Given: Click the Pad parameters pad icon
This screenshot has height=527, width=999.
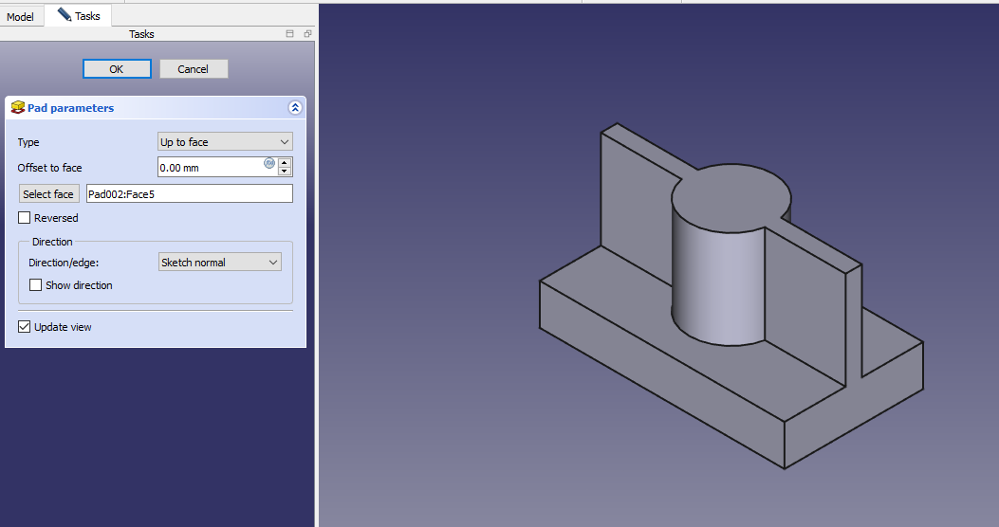Looking at the screenshot, I should pyautogui.click(x=17, y=108).
